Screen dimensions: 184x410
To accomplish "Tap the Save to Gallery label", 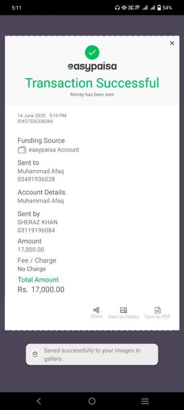I will (124, 317).
